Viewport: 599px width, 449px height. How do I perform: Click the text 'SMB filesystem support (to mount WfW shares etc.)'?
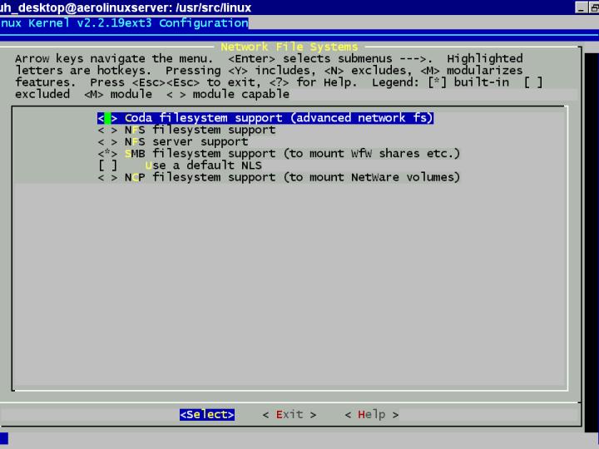pos(292,154)
